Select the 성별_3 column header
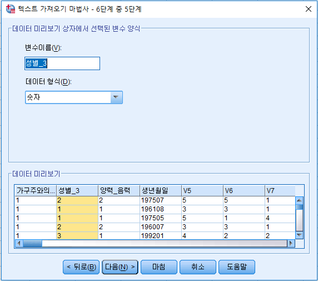318x281 pixels. [77, 191]
